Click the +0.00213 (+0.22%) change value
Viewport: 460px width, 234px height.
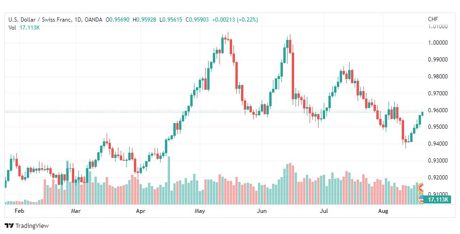[x=234, y=20]
